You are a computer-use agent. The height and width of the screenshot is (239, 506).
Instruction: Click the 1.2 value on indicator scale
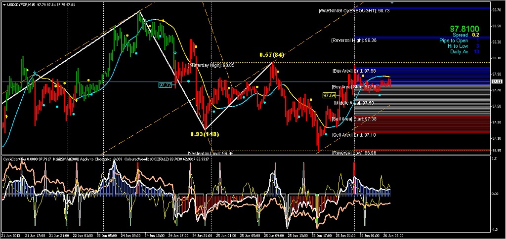pos(494,159)
